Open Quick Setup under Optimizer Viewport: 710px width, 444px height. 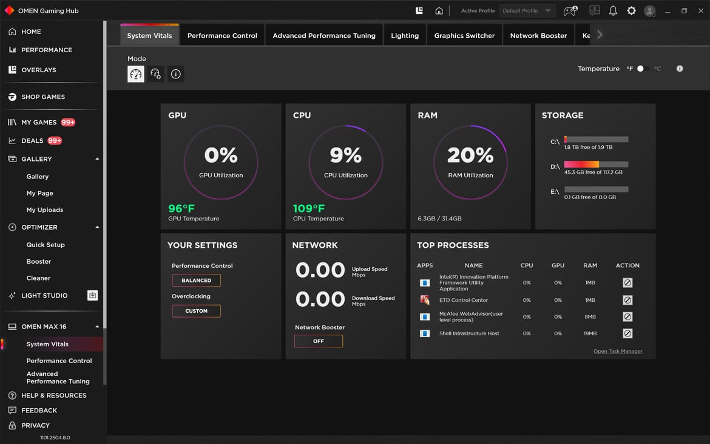tap(46, 245)
